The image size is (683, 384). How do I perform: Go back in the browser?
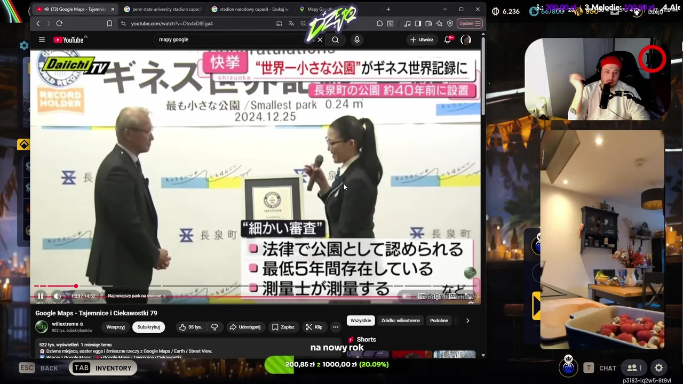tap(38, 23)
